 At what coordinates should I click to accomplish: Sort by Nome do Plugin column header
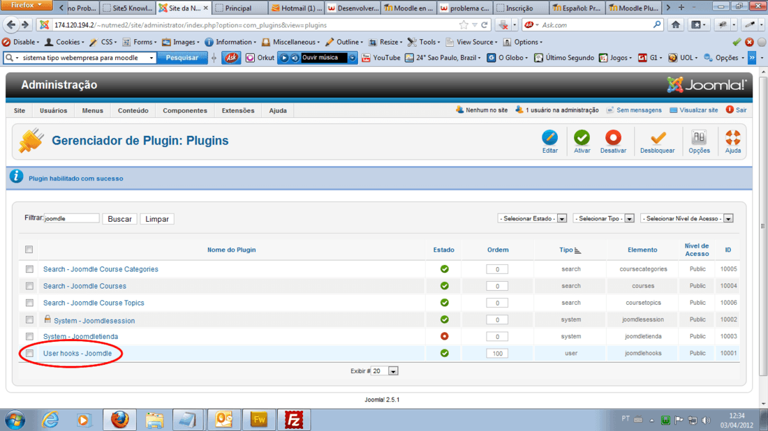tap(231, 250)
